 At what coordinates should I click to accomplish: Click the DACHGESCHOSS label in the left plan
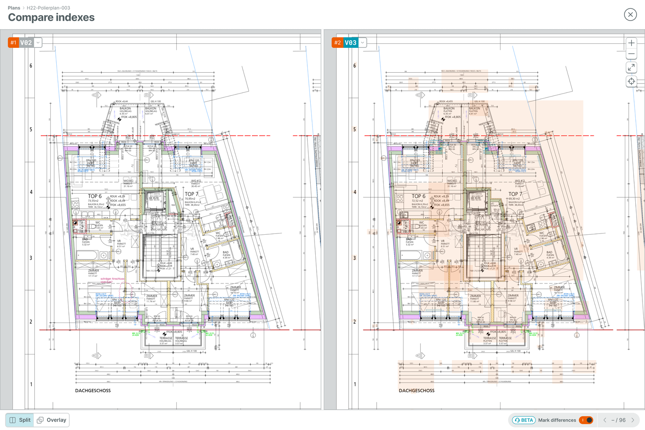pyautogui.click(x=93, y=391)
